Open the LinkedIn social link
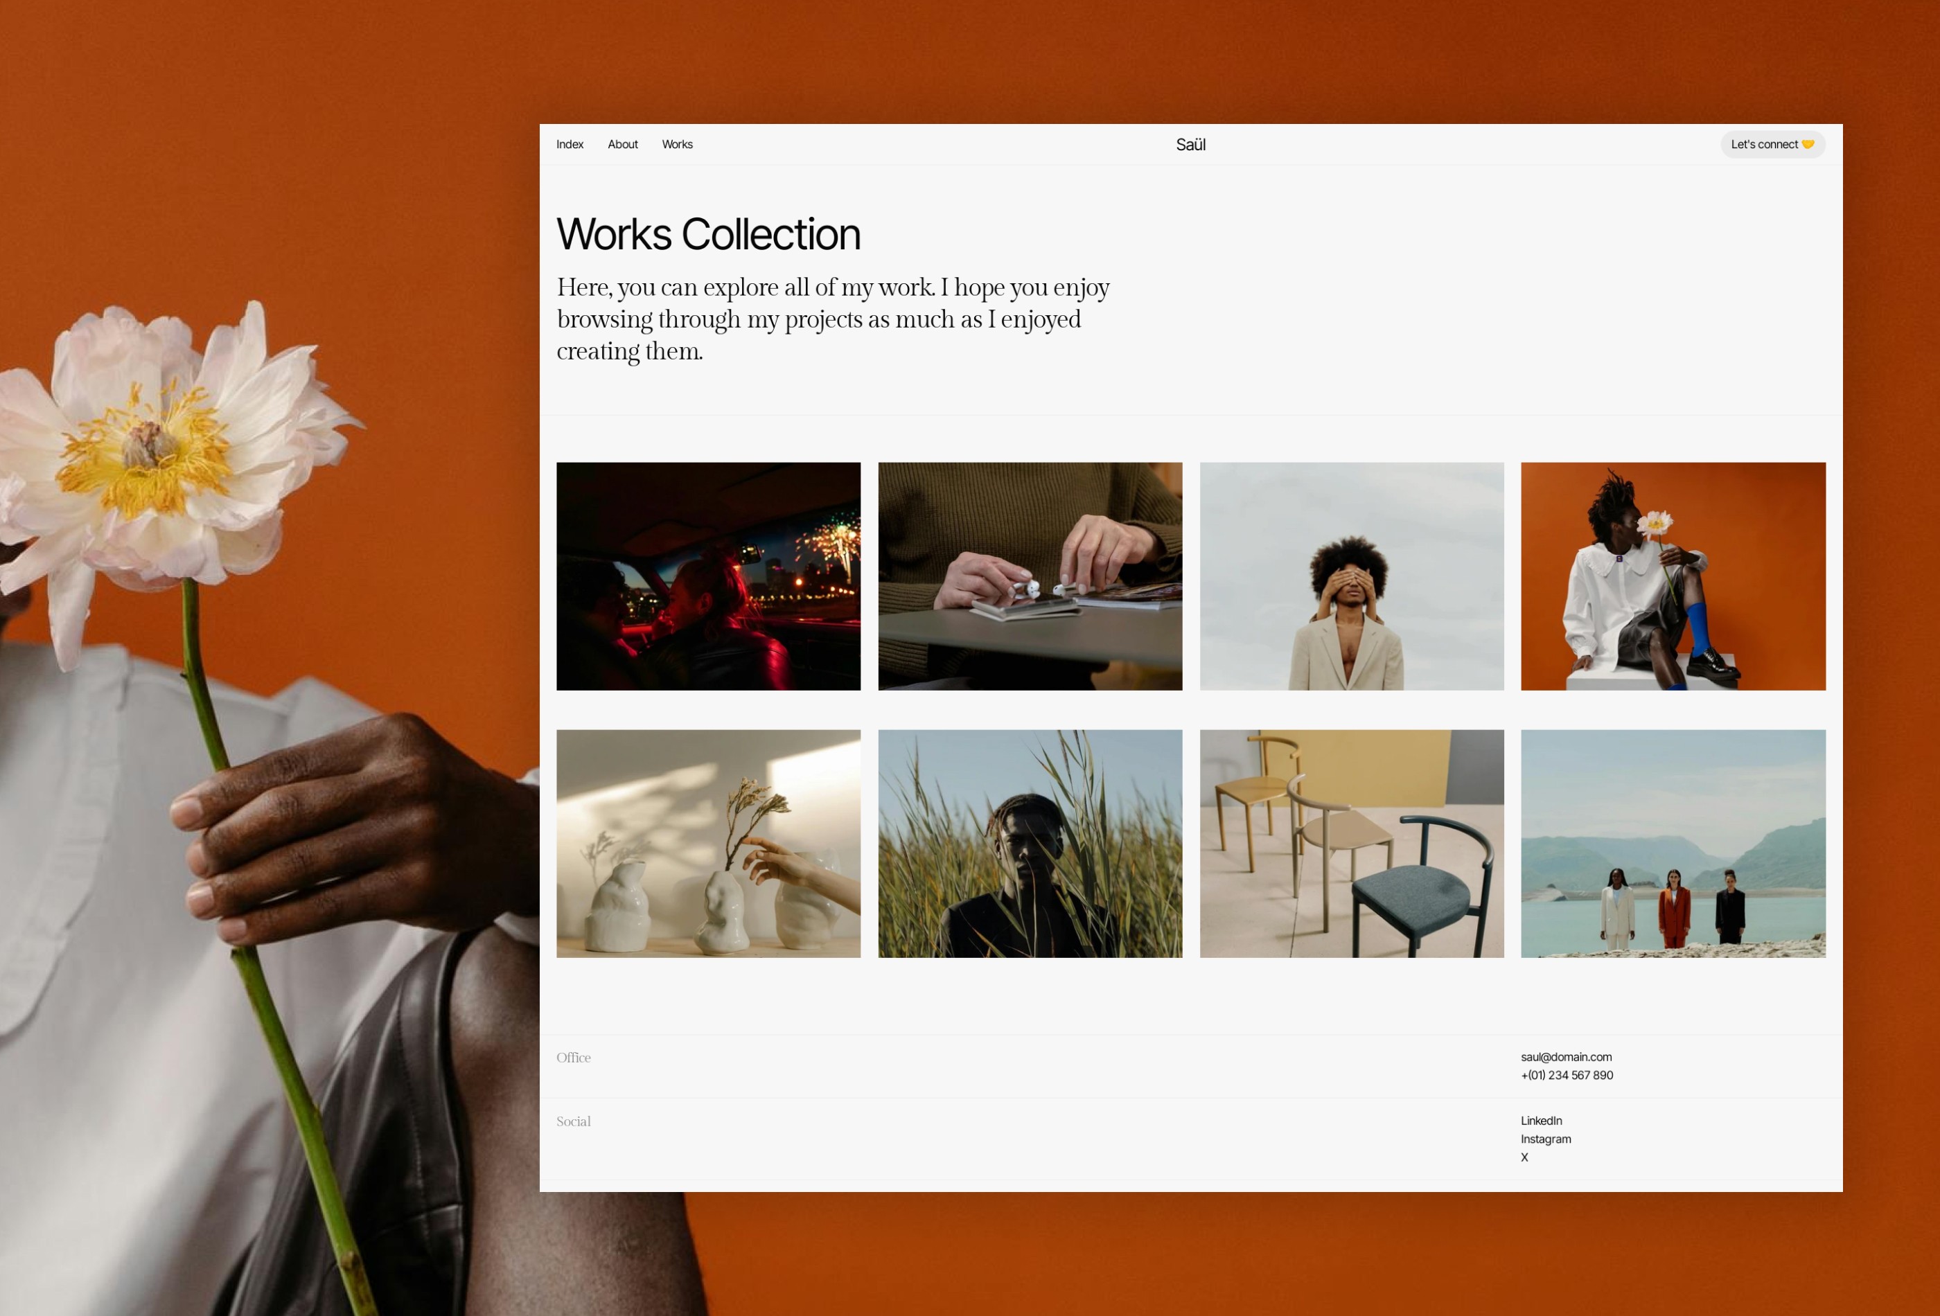The height and width of the screenshot is (1316, 1940). (x=1541, y=1121)
